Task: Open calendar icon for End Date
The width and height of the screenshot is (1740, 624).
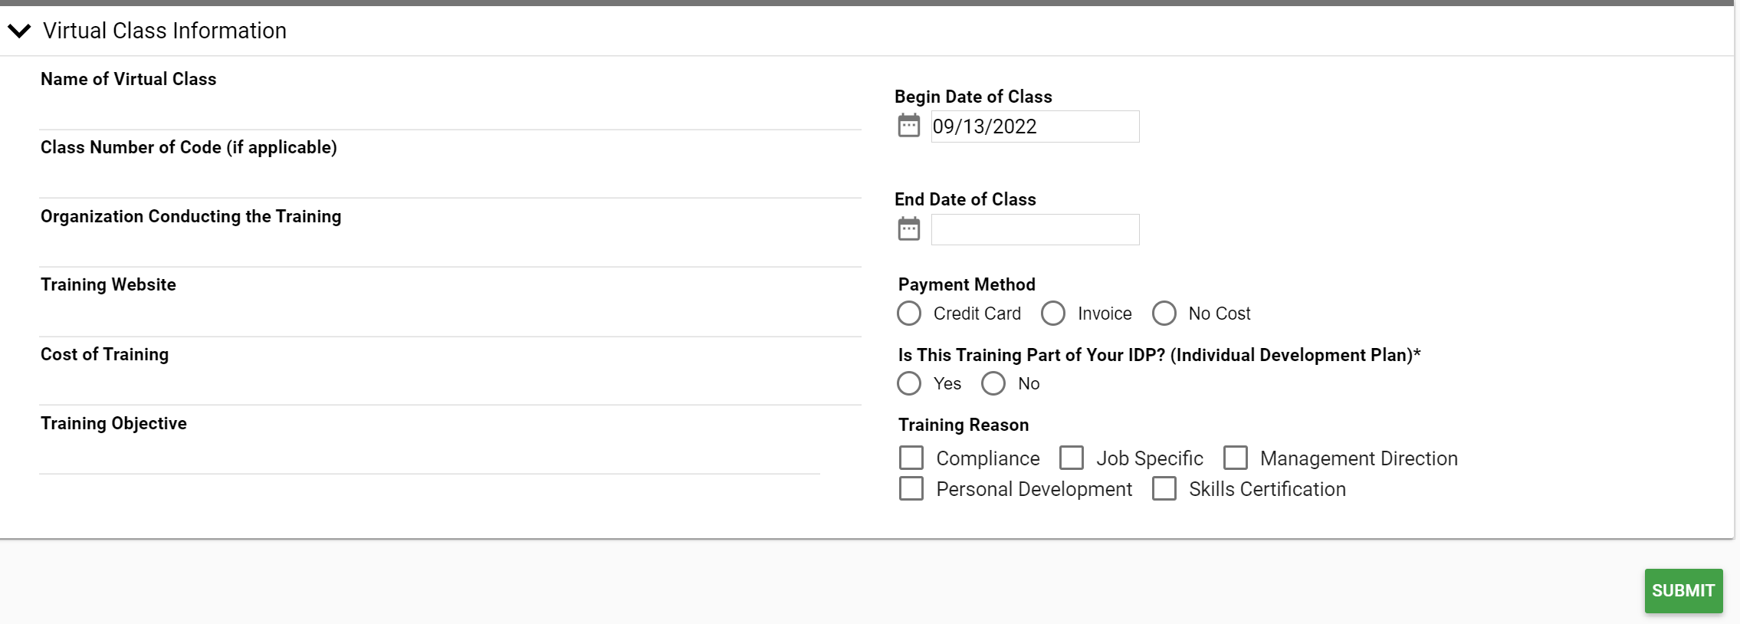Action: tap(908, 228)
